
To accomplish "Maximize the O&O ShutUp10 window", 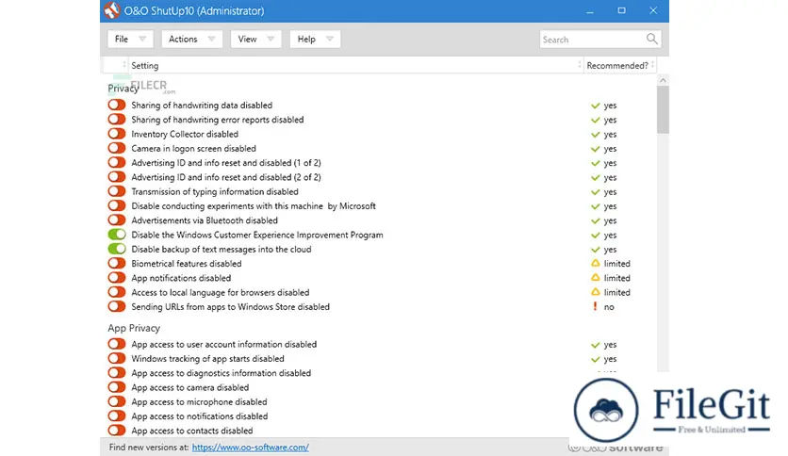I will [x=622, y=10].
